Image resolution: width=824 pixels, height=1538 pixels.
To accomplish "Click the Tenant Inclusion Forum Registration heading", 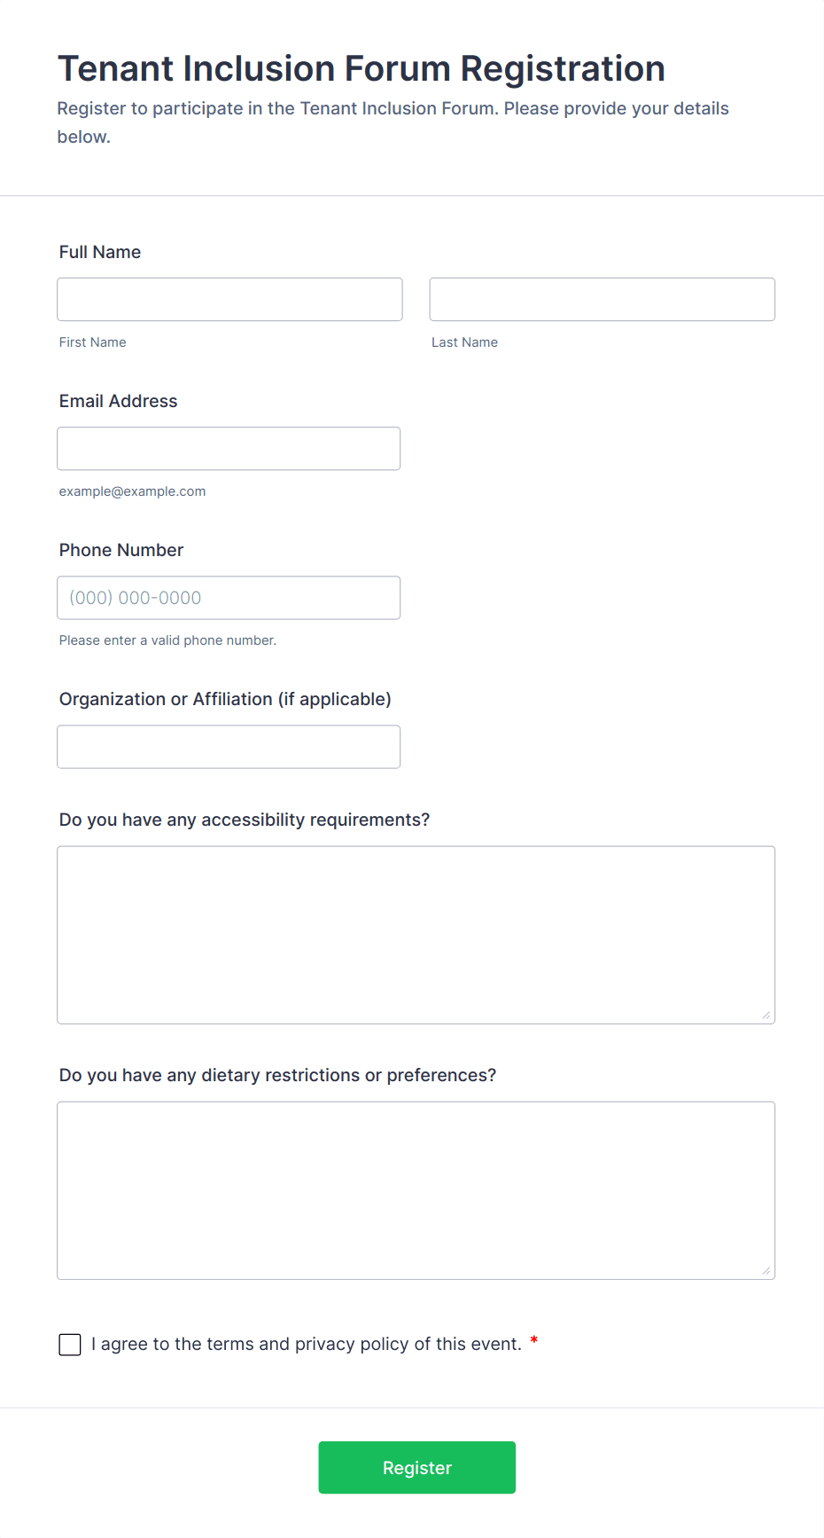I will pos(361,68).
